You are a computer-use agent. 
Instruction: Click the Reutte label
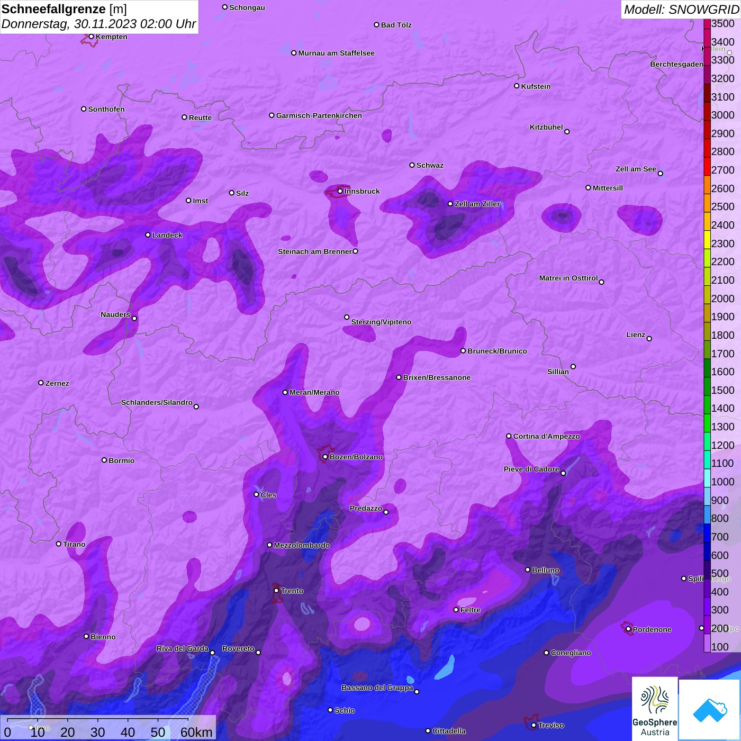[200, 118]
